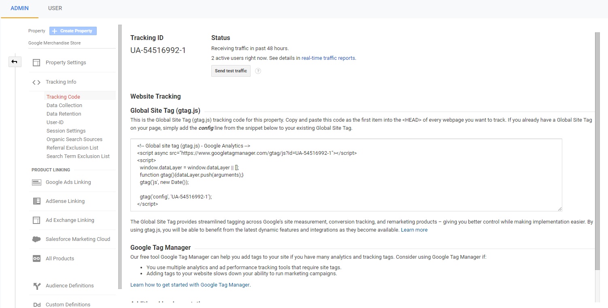Open Ad Exchange Linking

[x=70, y=220]
